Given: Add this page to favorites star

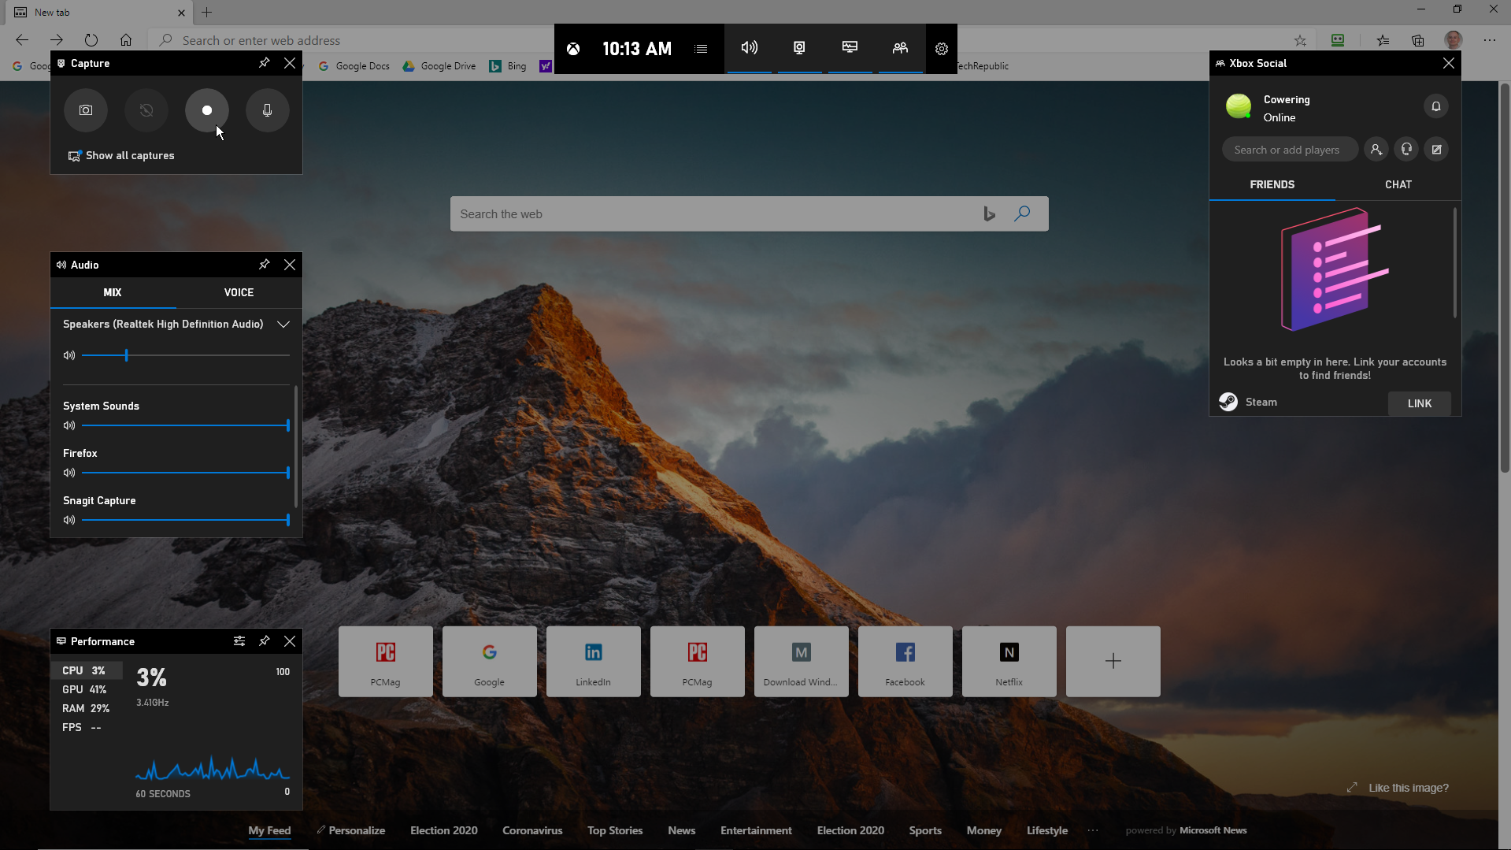Looking at the screenshot, I should click(x=1300, y=40).
